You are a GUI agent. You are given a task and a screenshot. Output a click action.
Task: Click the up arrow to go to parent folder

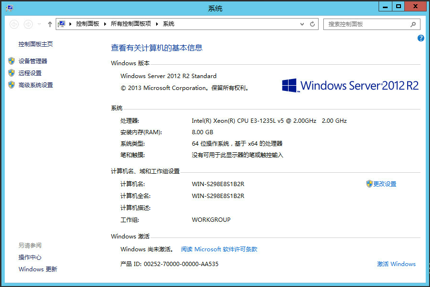(50, 24)
